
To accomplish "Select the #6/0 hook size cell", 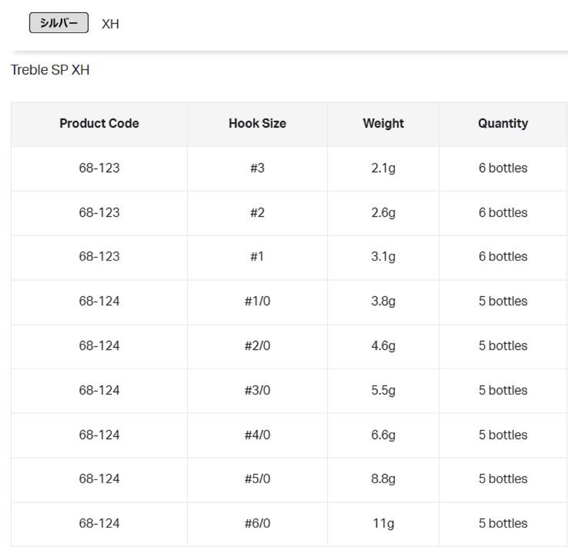I will click(x=257, y=523).
